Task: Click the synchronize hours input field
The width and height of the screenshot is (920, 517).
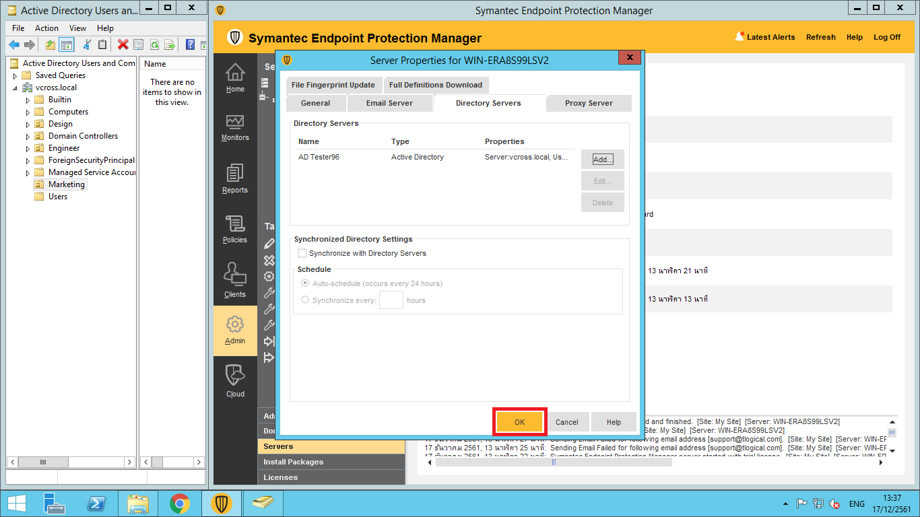Action: (x=391, y=300)
